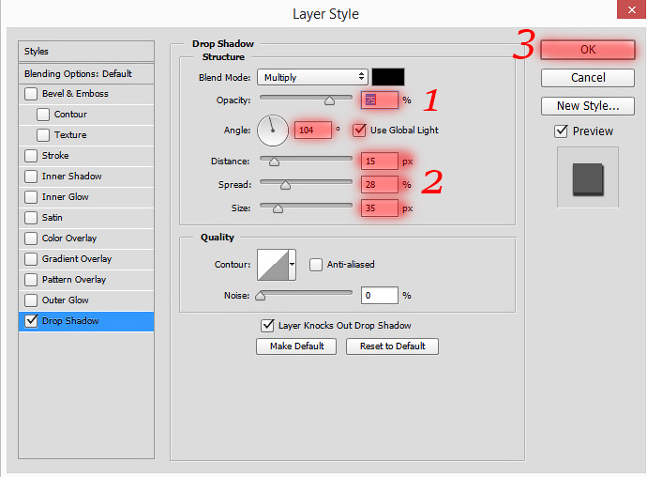
Task: Toggle Use Global Light checkbox
Action: [x=359, y=131]
